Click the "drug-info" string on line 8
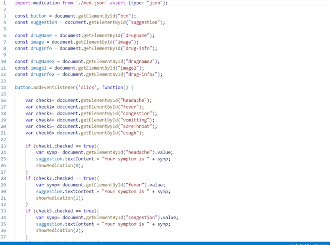 tap(138, 48)
